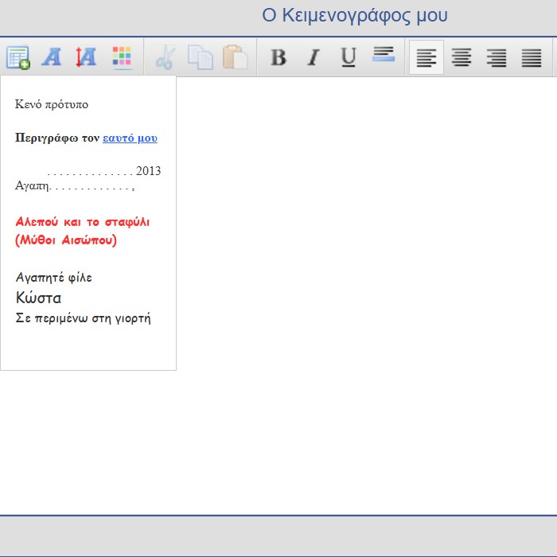The width and height of the screenshot is (557, 557).
Task: Open the templates icon in toolbar
Action: [x=18, y=57]
